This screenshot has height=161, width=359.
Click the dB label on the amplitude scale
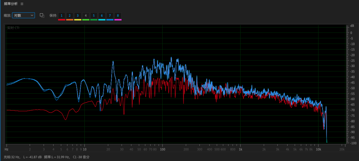(x=352, y=26)
